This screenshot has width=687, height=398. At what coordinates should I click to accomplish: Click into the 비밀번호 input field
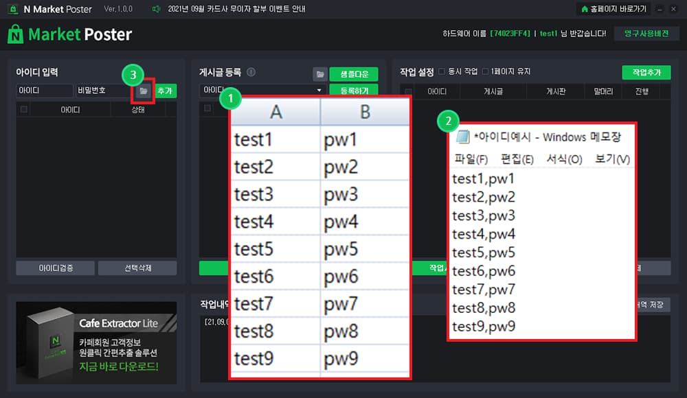[103, 91]
